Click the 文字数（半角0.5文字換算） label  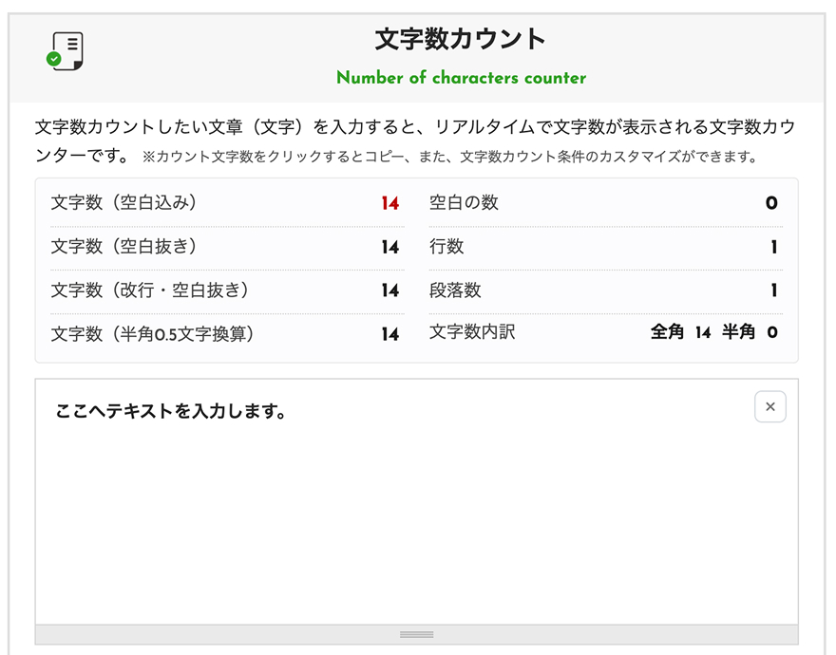(x=153, y=333)
